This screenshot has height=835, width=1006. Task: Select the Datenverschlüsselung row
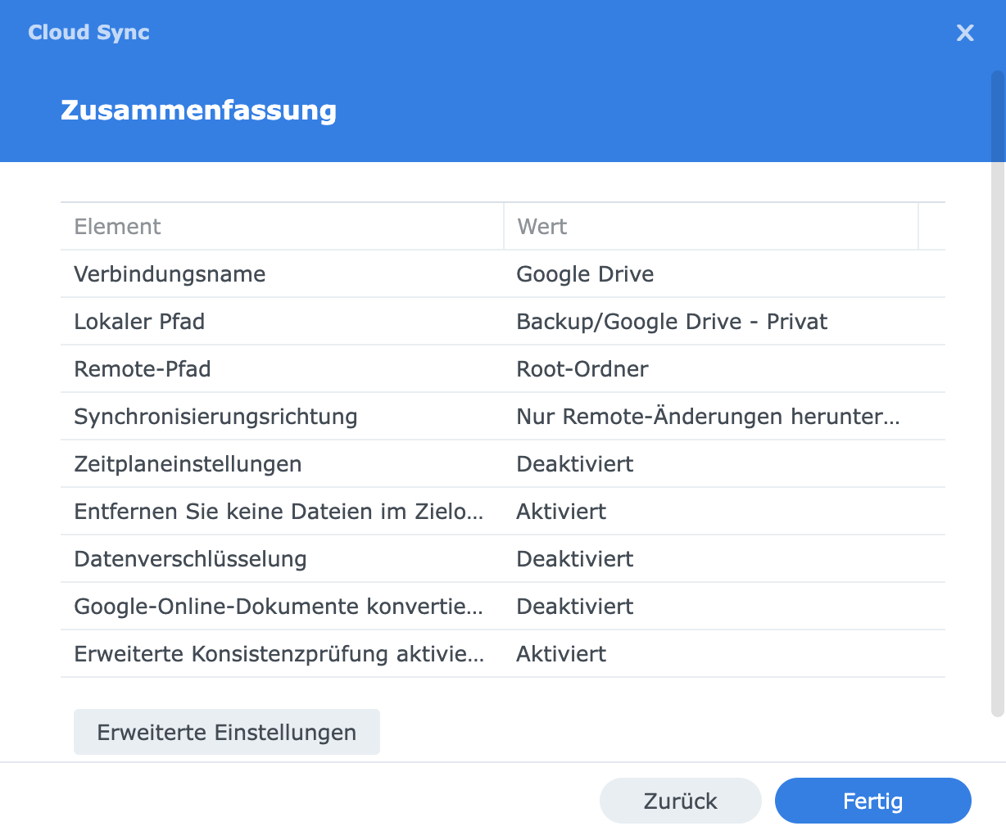coord(190,559)
